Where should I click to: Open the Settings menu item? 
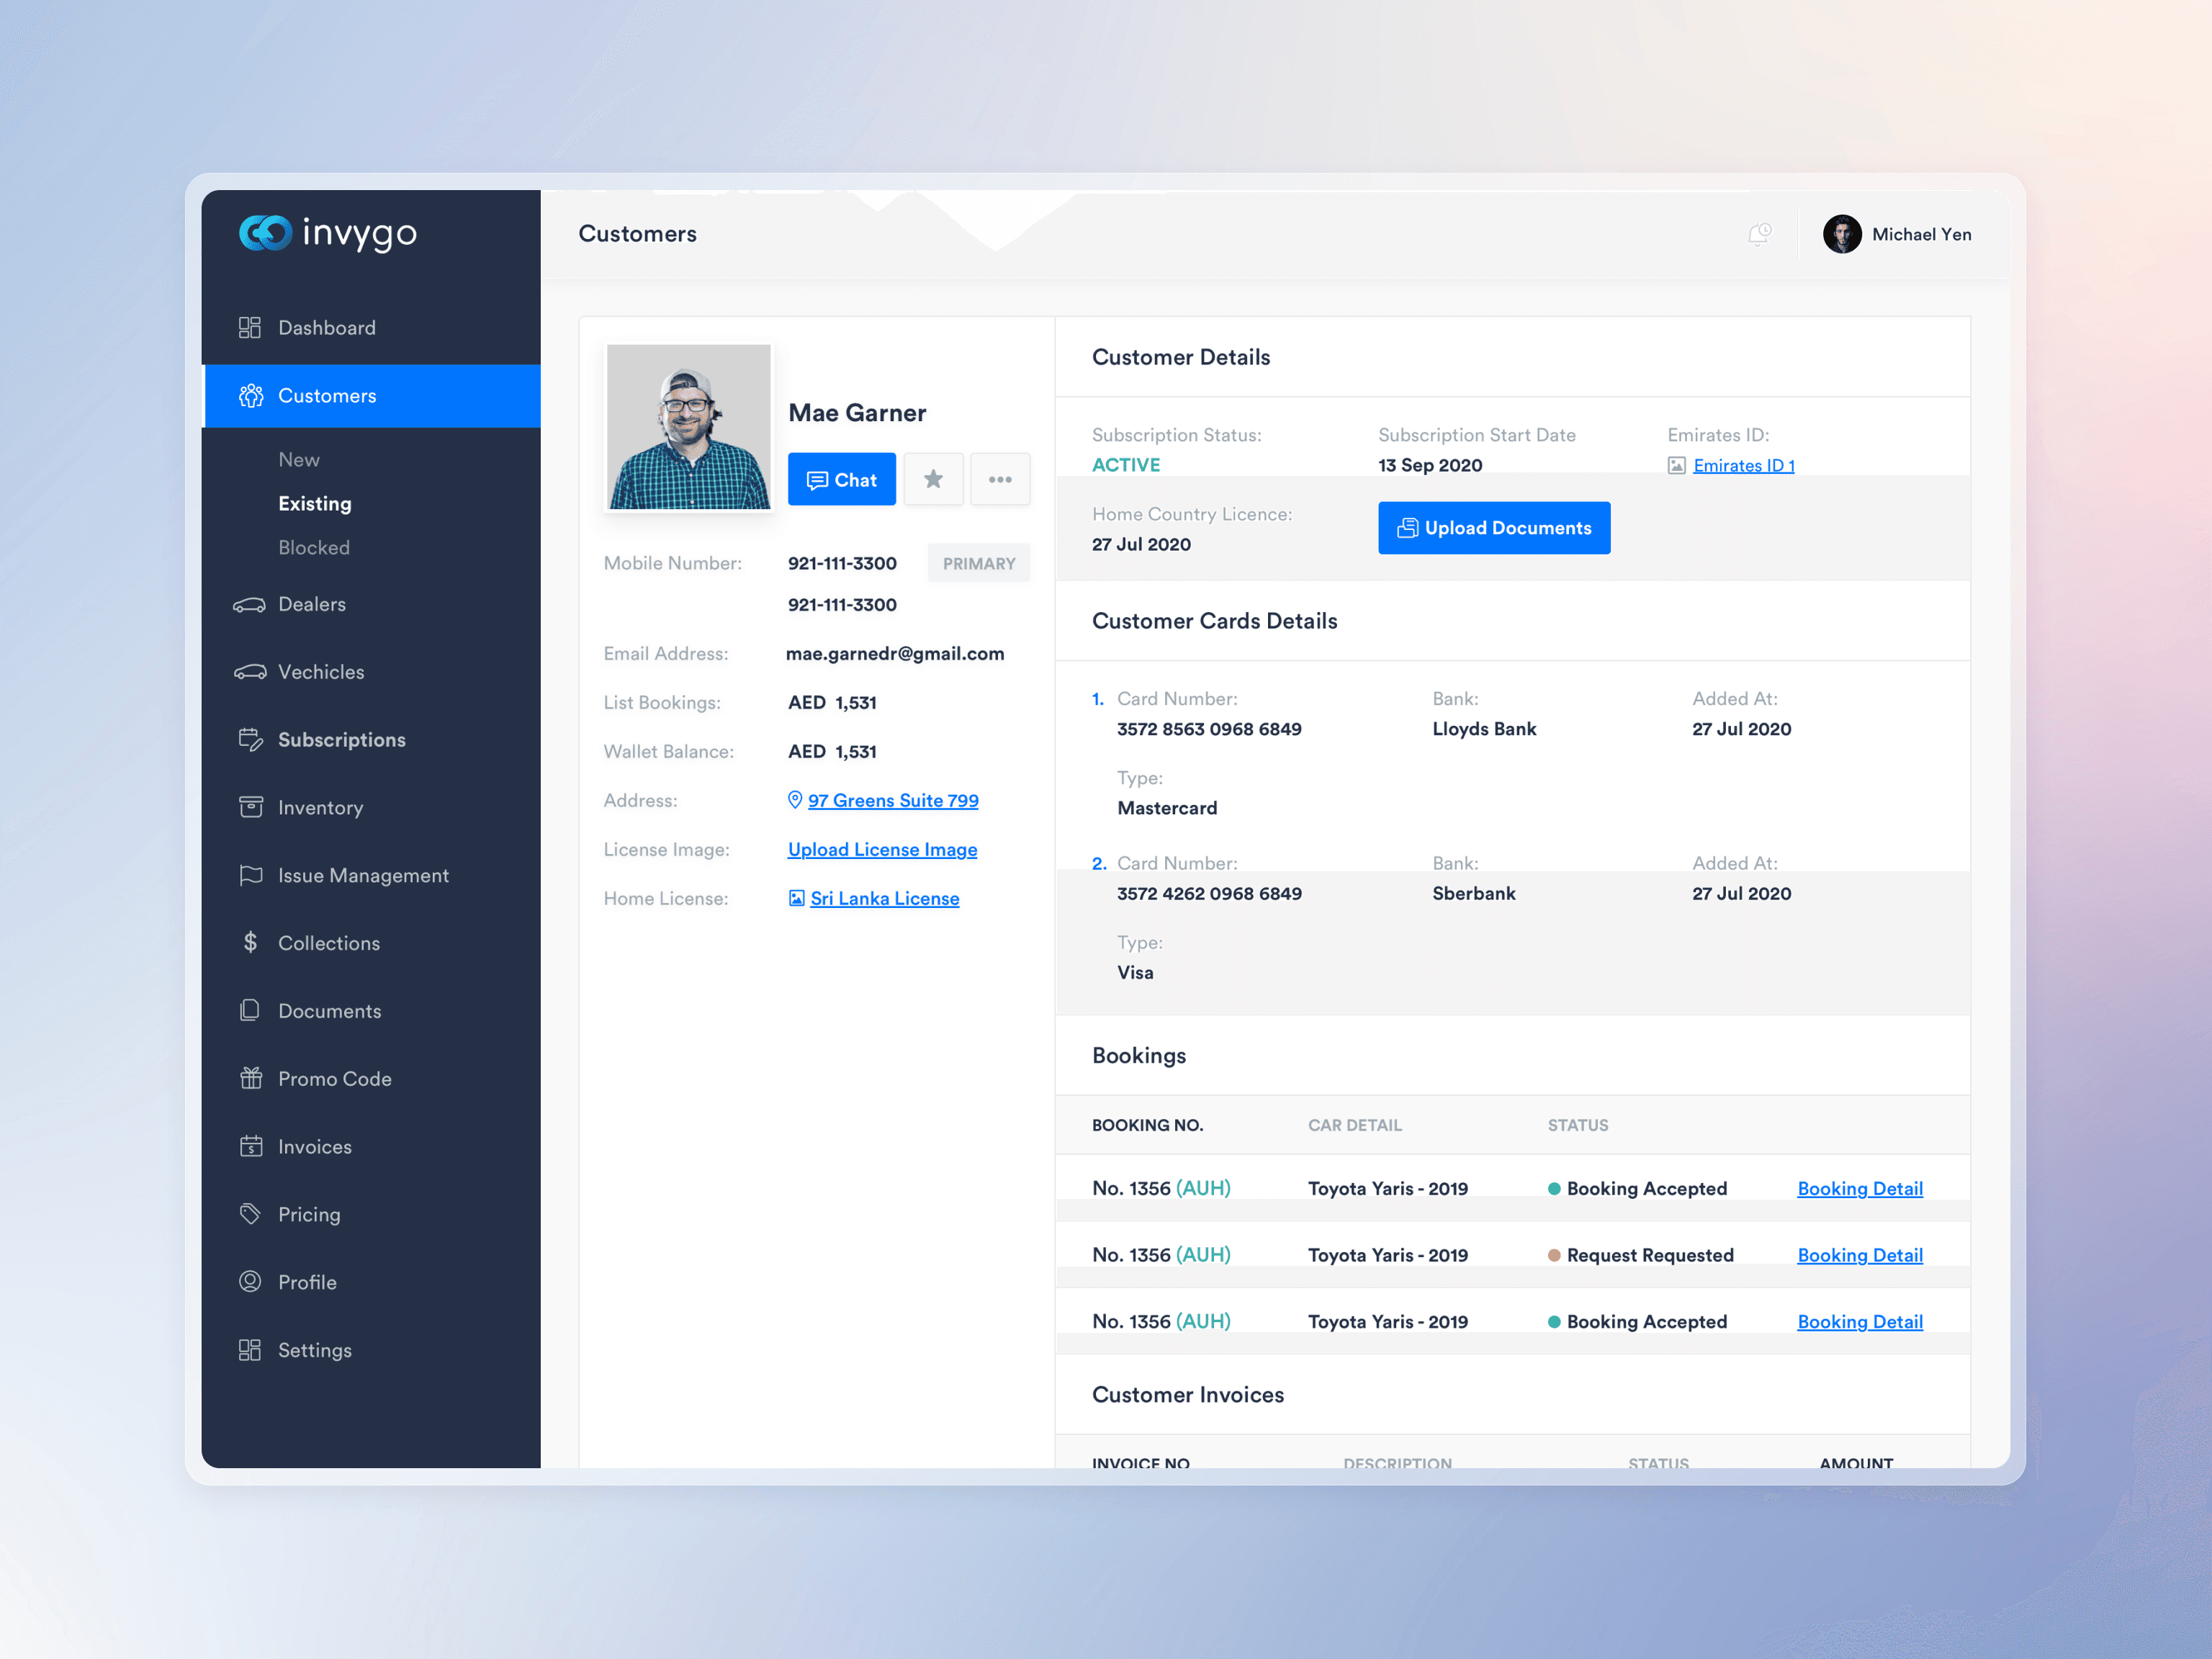point(314,1350)
